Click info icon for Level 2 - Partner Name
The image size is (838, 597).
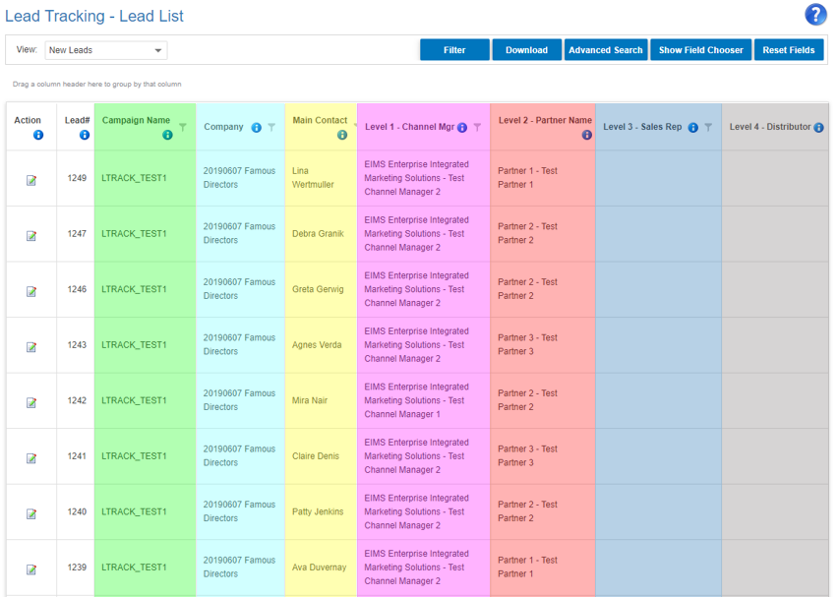pyautogui.click(x=587, y=135)
